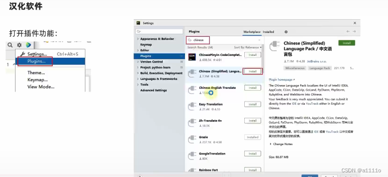Install the ChinesePinyin-CodeComplet plugin
This screenshot has width=388, height=177.
253,55
